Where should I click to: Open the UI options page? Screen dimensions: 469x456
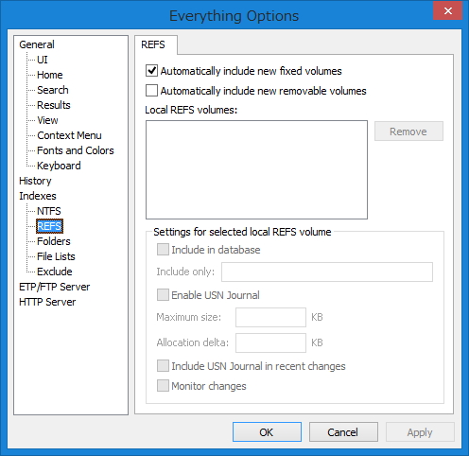[43, 60]
